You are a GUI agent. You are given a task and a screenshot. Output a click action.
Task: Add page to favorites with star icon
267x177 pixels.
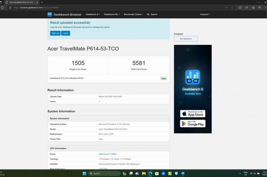[x=232, y=7]
